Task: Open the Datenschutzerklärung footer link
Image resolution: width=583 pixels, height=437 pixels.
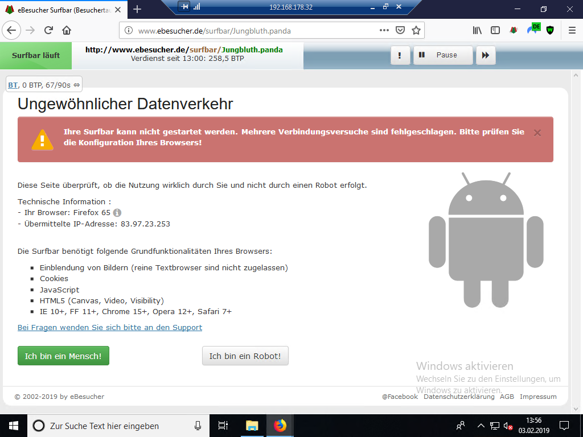Action: (x=459, y=397)
